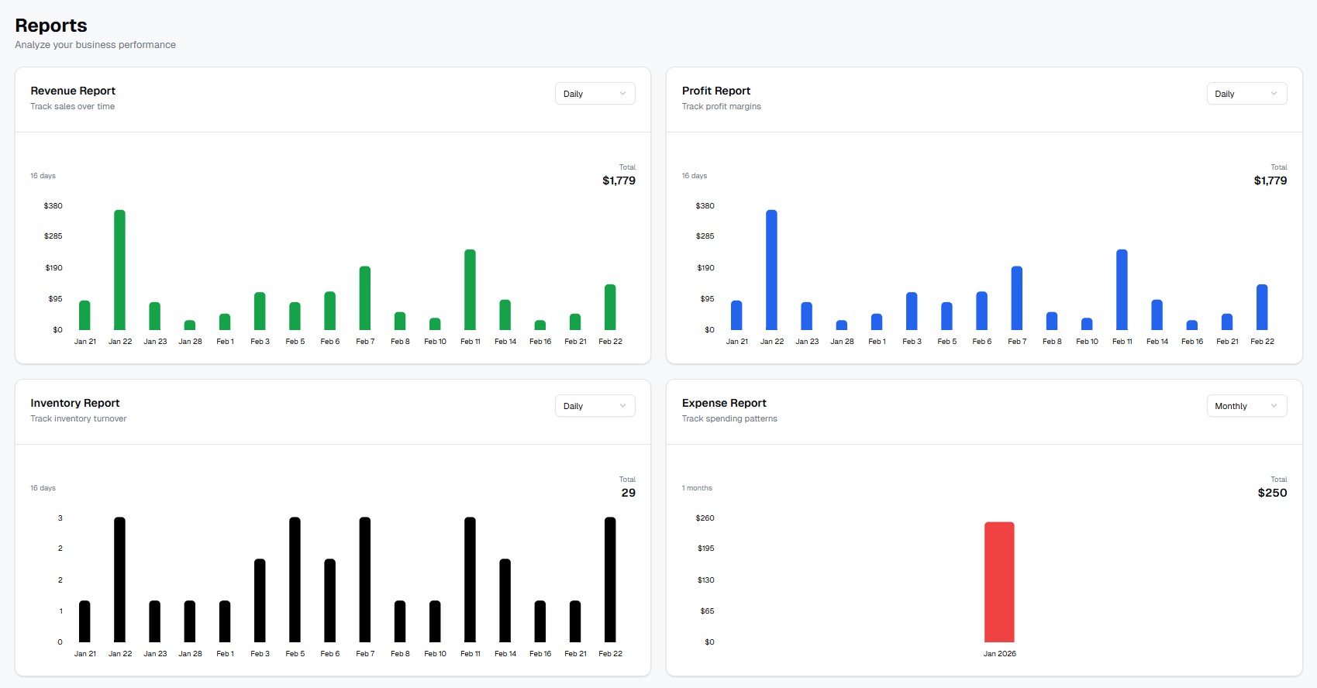Select the green Feb 11 revenue bar

point(470,290)
